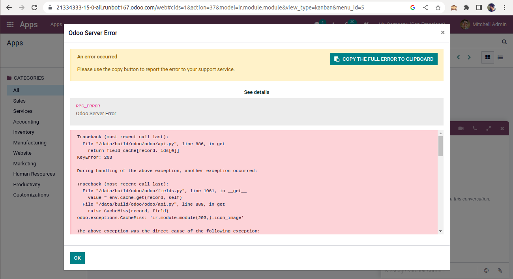Image resolution: width=513 pixels, height=279 pixels.
Task: Open the developer tools wrench icon
Action: pos(366,24)
